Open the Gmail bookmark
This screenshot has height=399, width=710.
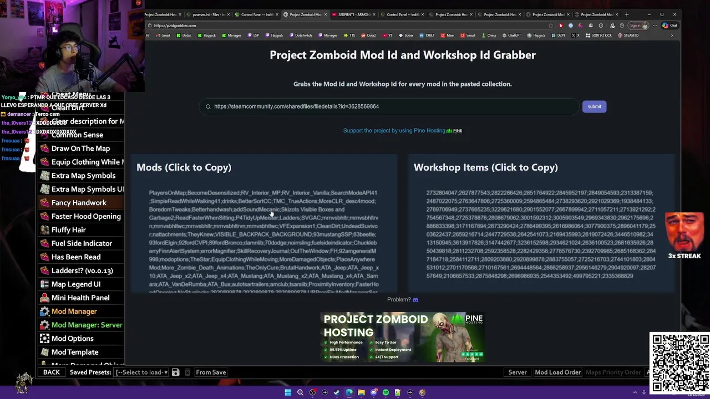[163, 35]
